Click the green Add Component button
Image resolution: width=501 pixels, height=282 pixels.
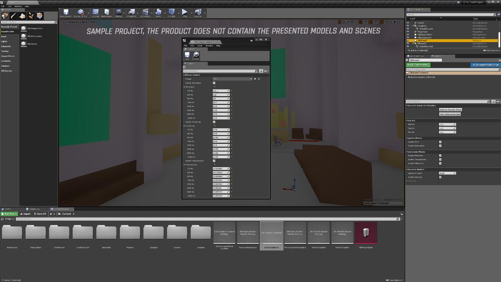pos(419,65)
